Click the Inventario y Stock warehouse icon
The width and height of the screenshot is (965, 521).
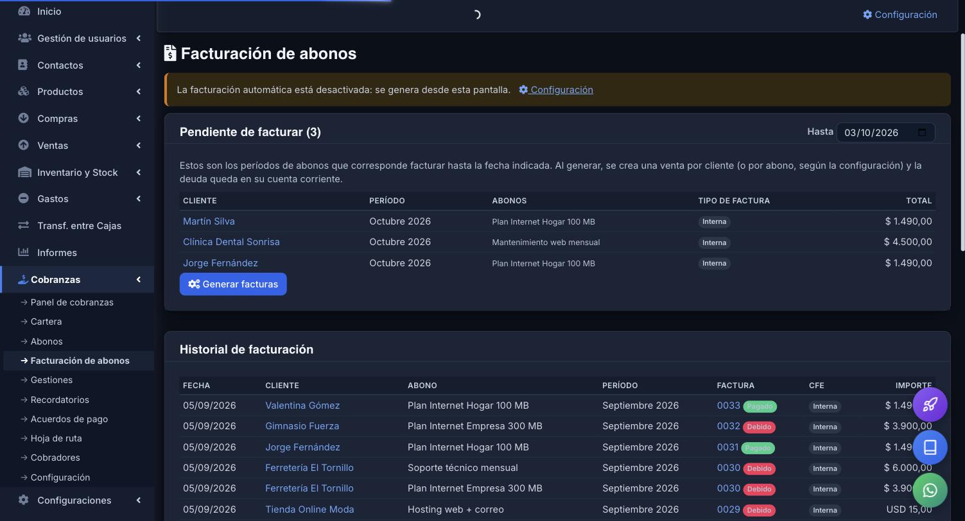pos(24,172)
